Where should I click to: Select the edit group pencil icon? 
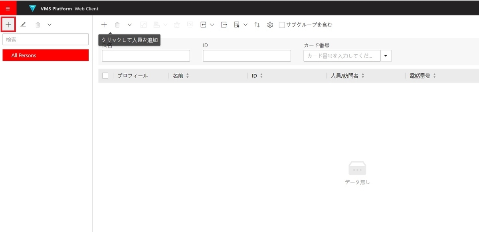point(23,24)
